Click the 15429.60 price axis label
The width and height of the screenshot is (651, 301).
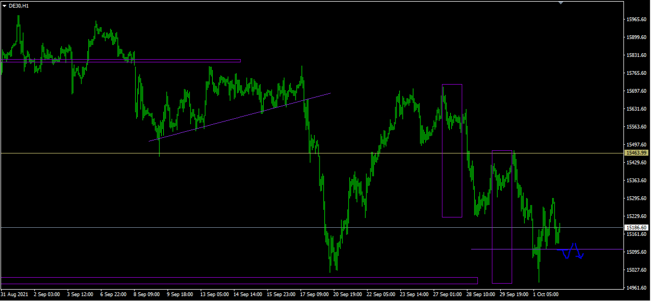636,163
